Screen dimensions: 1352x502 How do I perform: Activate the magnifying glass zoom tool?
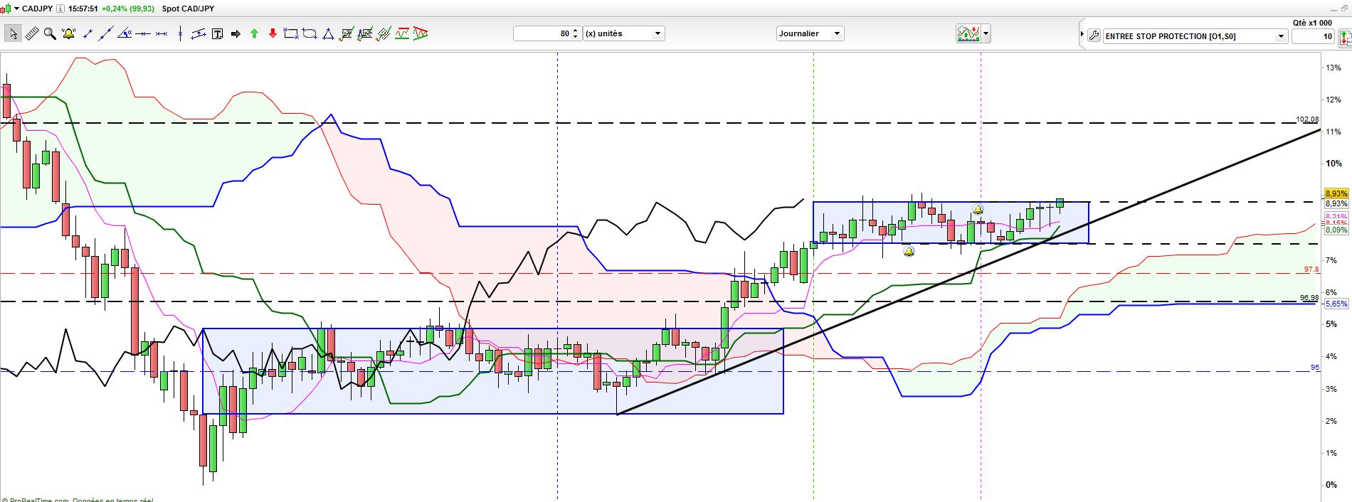click(x=50, y=33)
